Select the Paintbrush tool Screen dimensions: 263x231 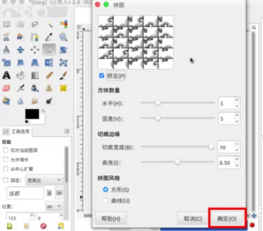pos(64,75)
